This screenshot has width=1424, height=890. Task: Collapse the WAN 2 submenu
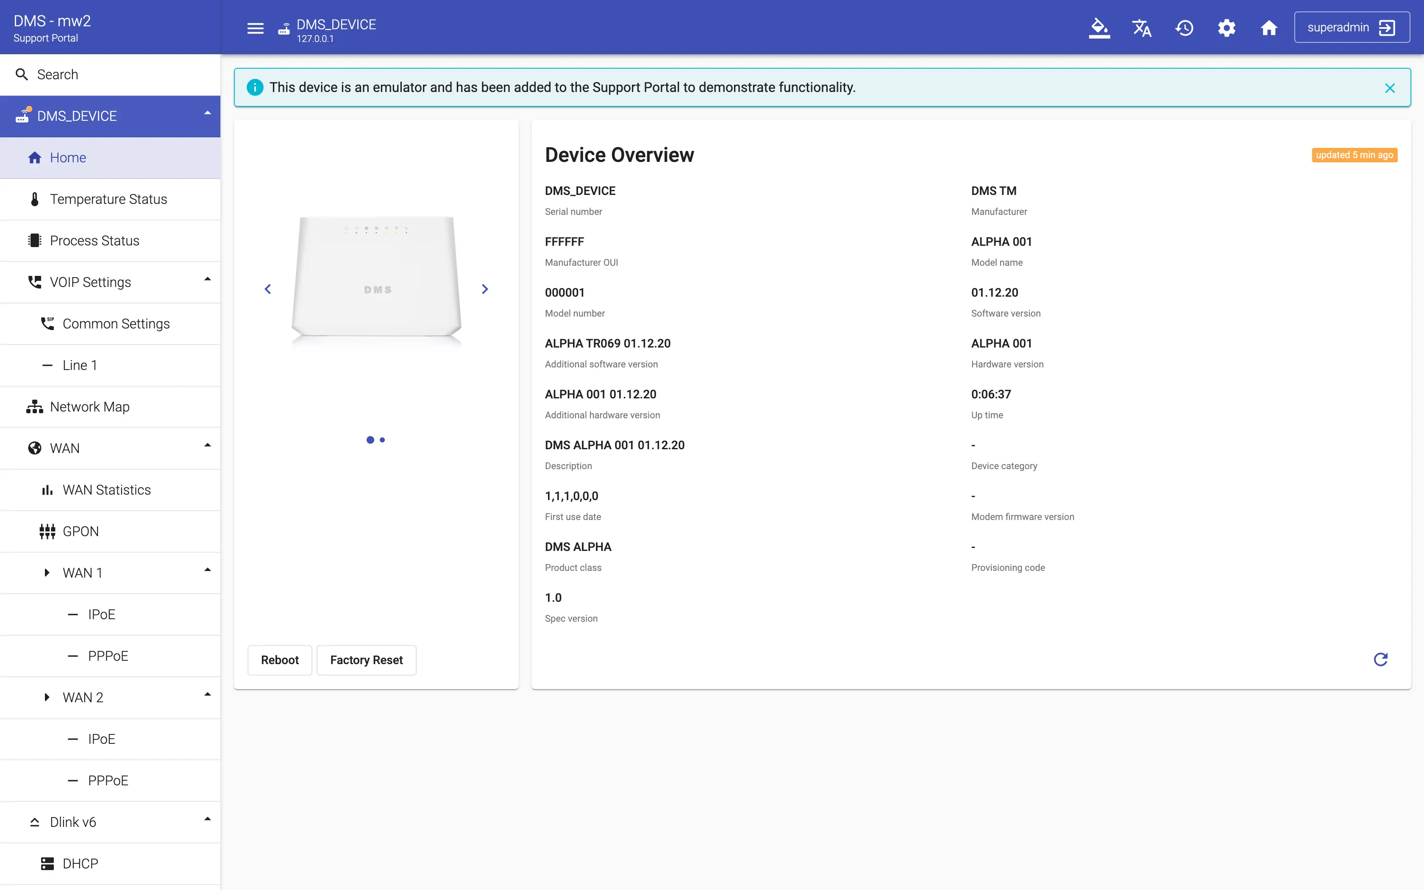(x=207, y=695)
